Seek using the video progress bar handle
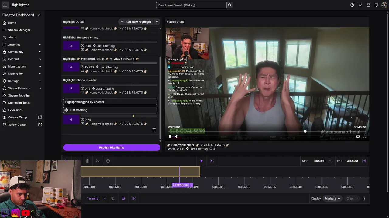389x218 pixels. 305,131
